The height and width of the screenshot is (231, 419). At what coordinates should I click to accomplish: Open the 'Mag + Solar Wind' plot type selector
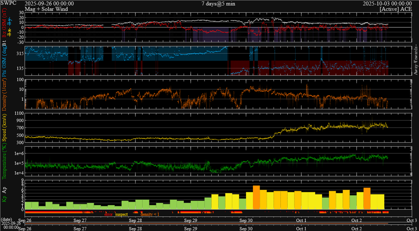46,9
